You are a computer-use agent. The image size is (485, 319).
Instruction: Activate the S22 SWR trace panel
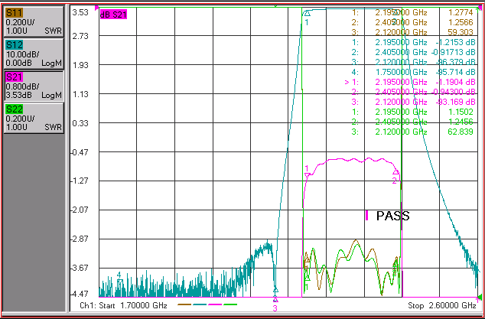(x=34, y=119)
